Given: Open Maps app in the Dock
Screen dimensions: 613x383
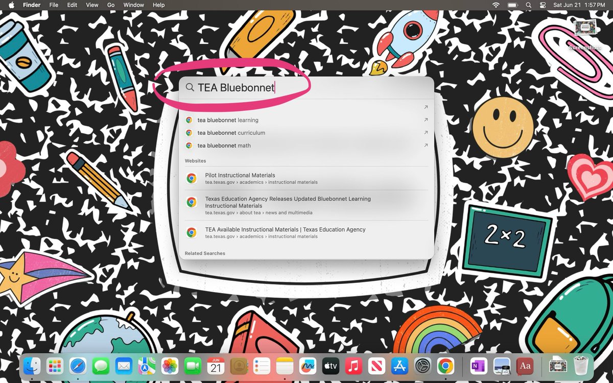Looking at the screenshot, I should point(147,366).
